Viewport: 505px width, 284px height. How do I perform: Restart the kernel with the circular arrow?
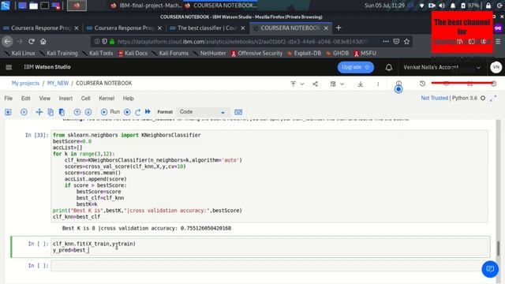[x=138, y=112]
